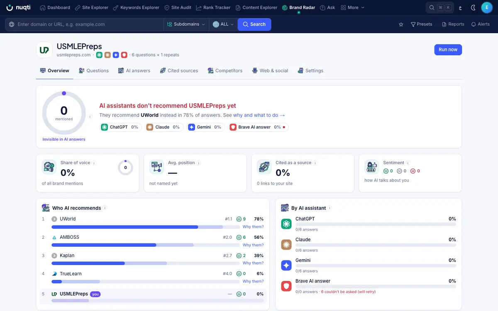This screenshot has height=311, width=498.
Task: Click the info icon beside Cited as a source
Action: (x=315, y=163)
